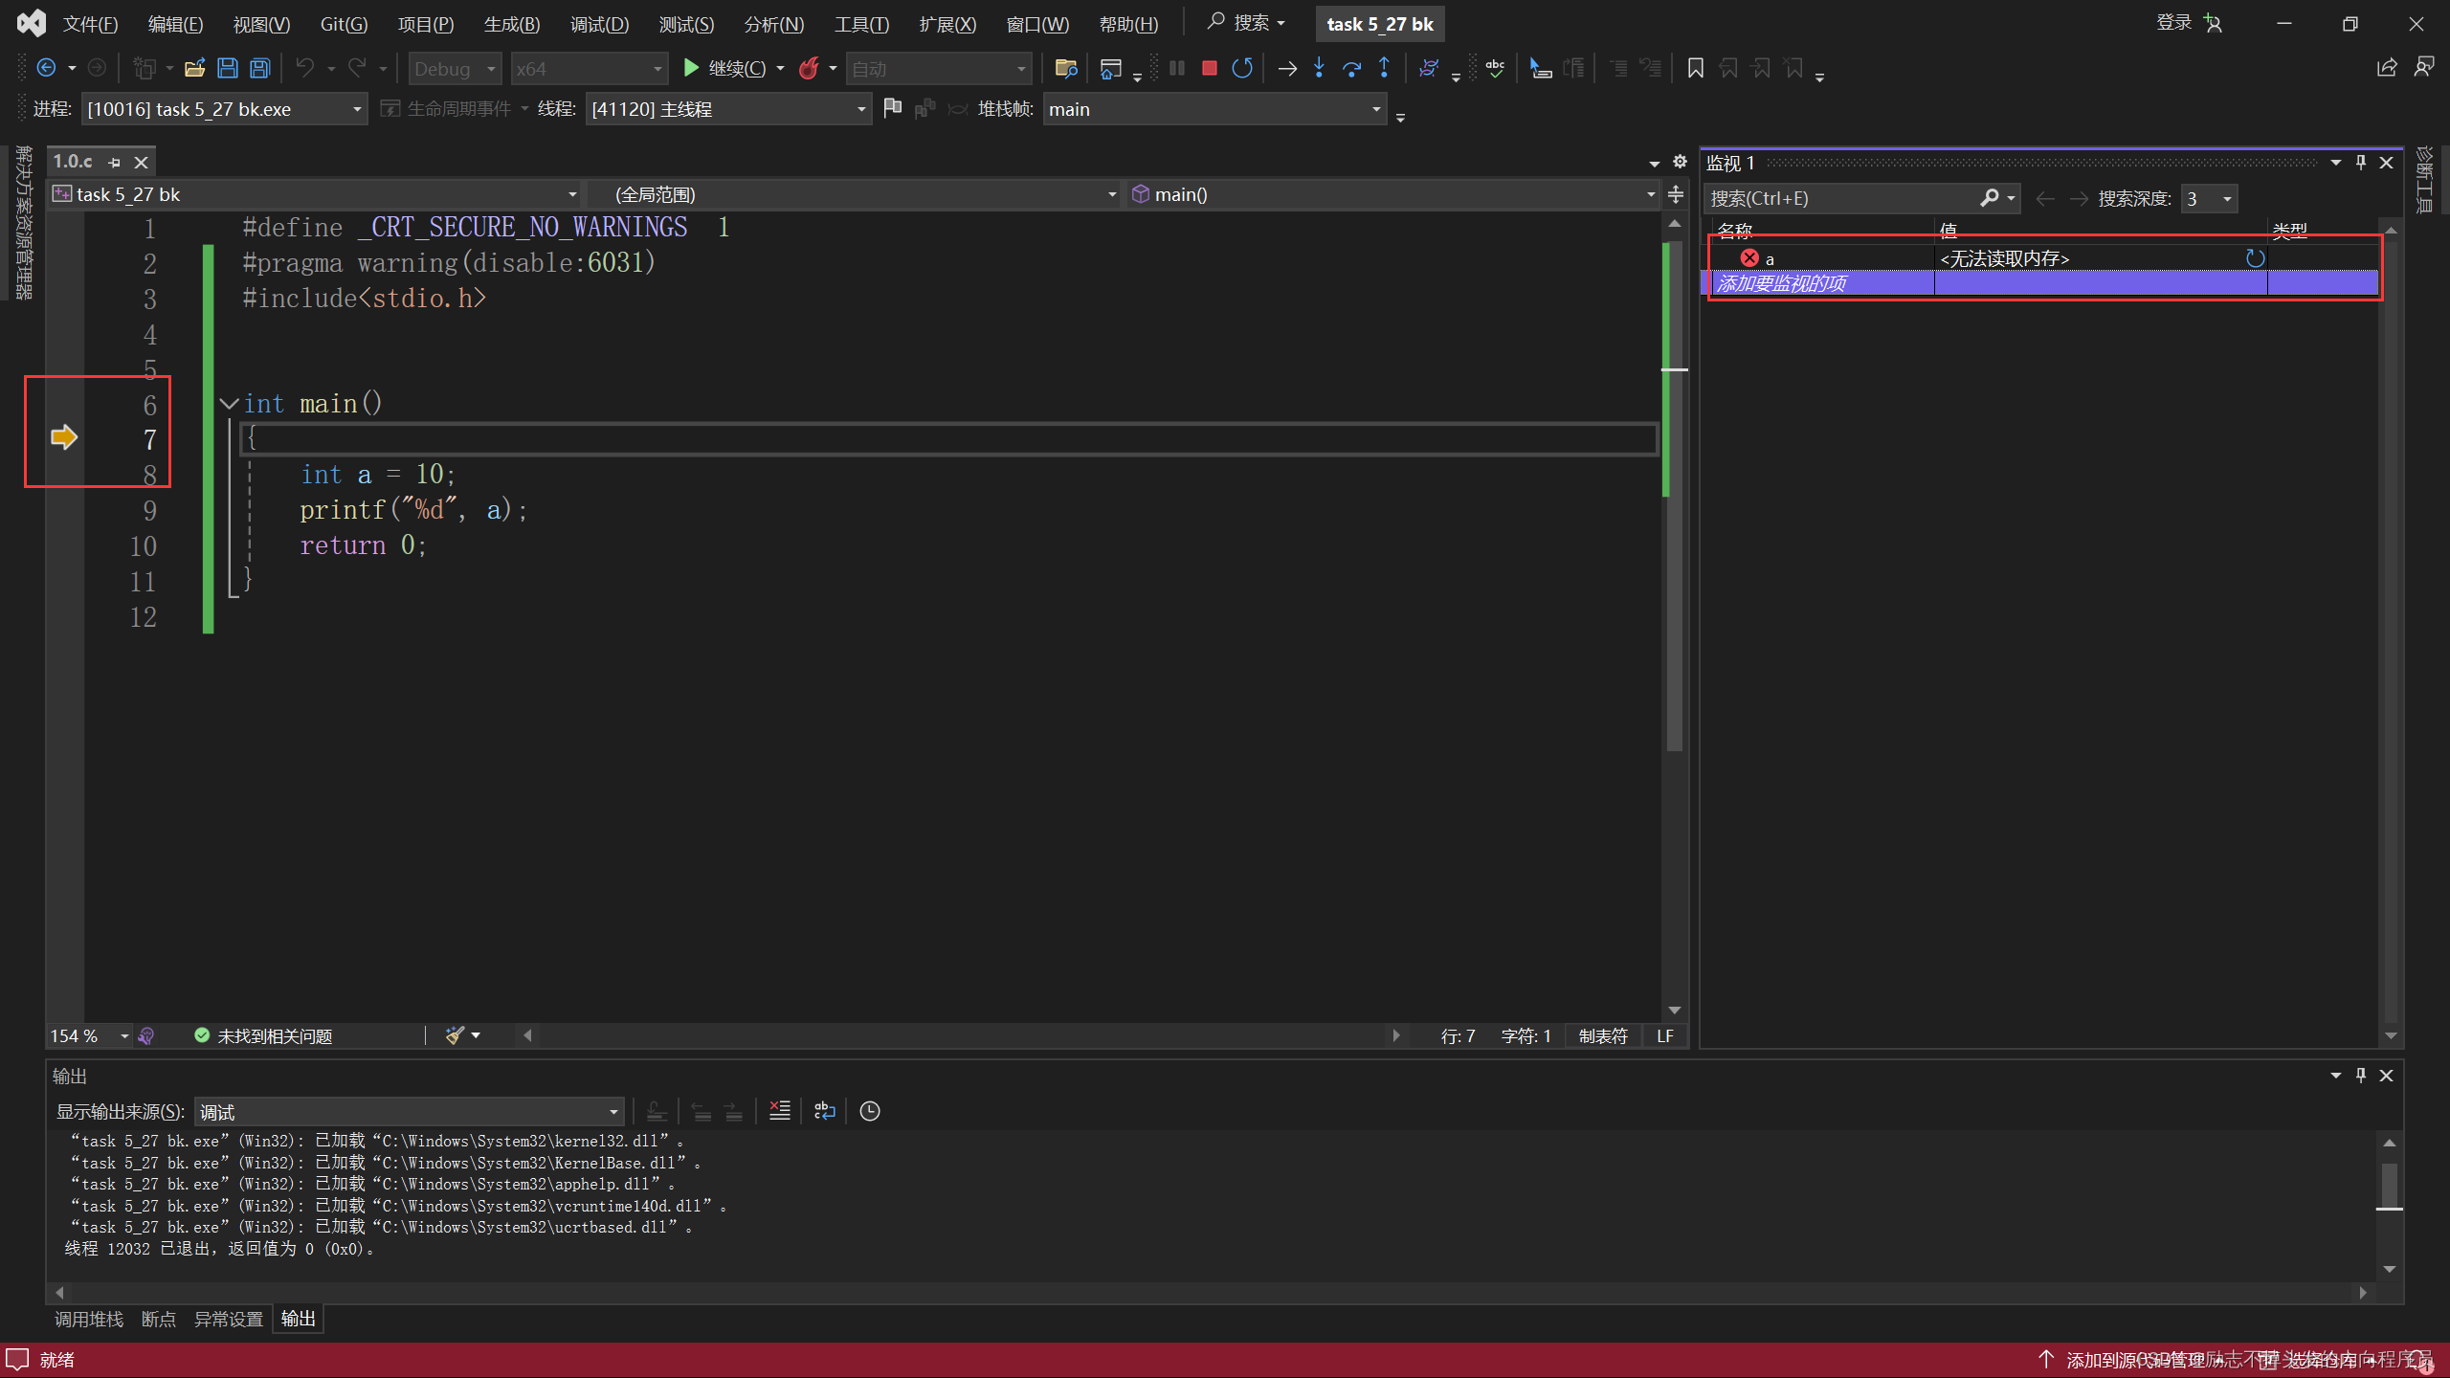Click the 解决方案资源管理器 side tab
This screenshot has width=2450, height=1378.
[23, 222]
